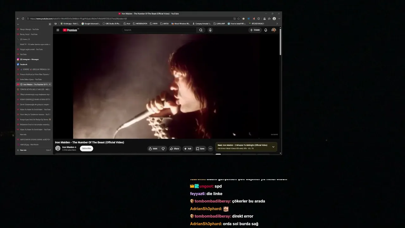
Task: Open the YouTube guide hamburger menu
Action: point(58,30)
